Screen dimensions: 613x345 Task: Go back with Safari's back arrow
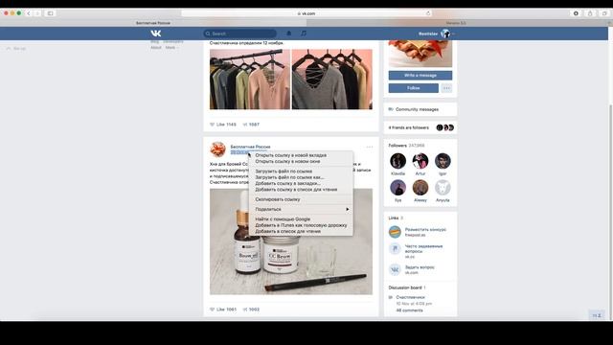[29, 13]
